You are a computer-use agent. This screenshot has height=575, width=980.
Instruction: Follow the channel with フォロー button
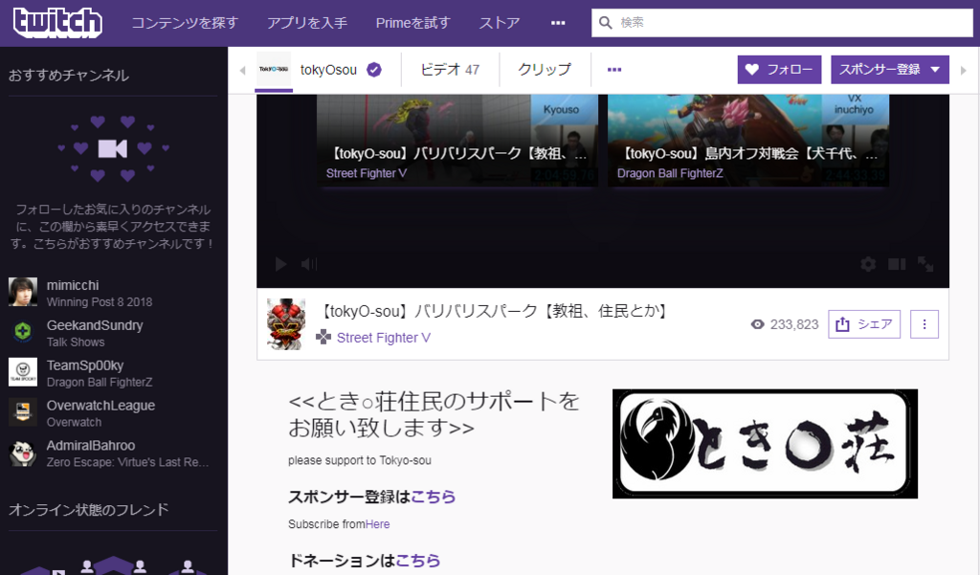point(779,70)
